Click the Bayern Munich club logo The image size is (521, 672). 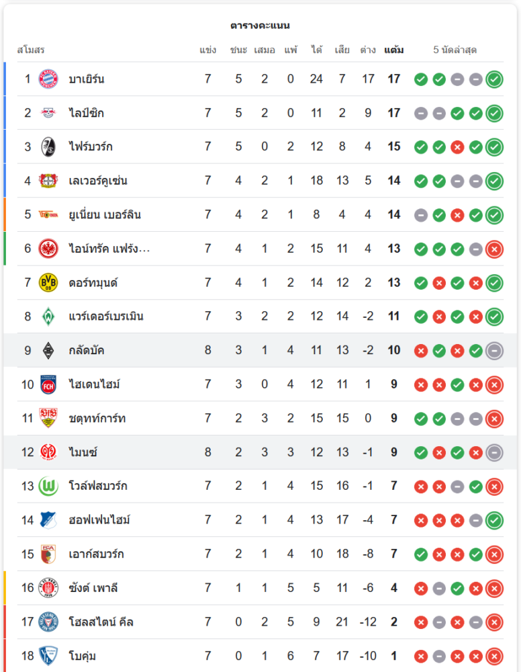tap(48, 79)
